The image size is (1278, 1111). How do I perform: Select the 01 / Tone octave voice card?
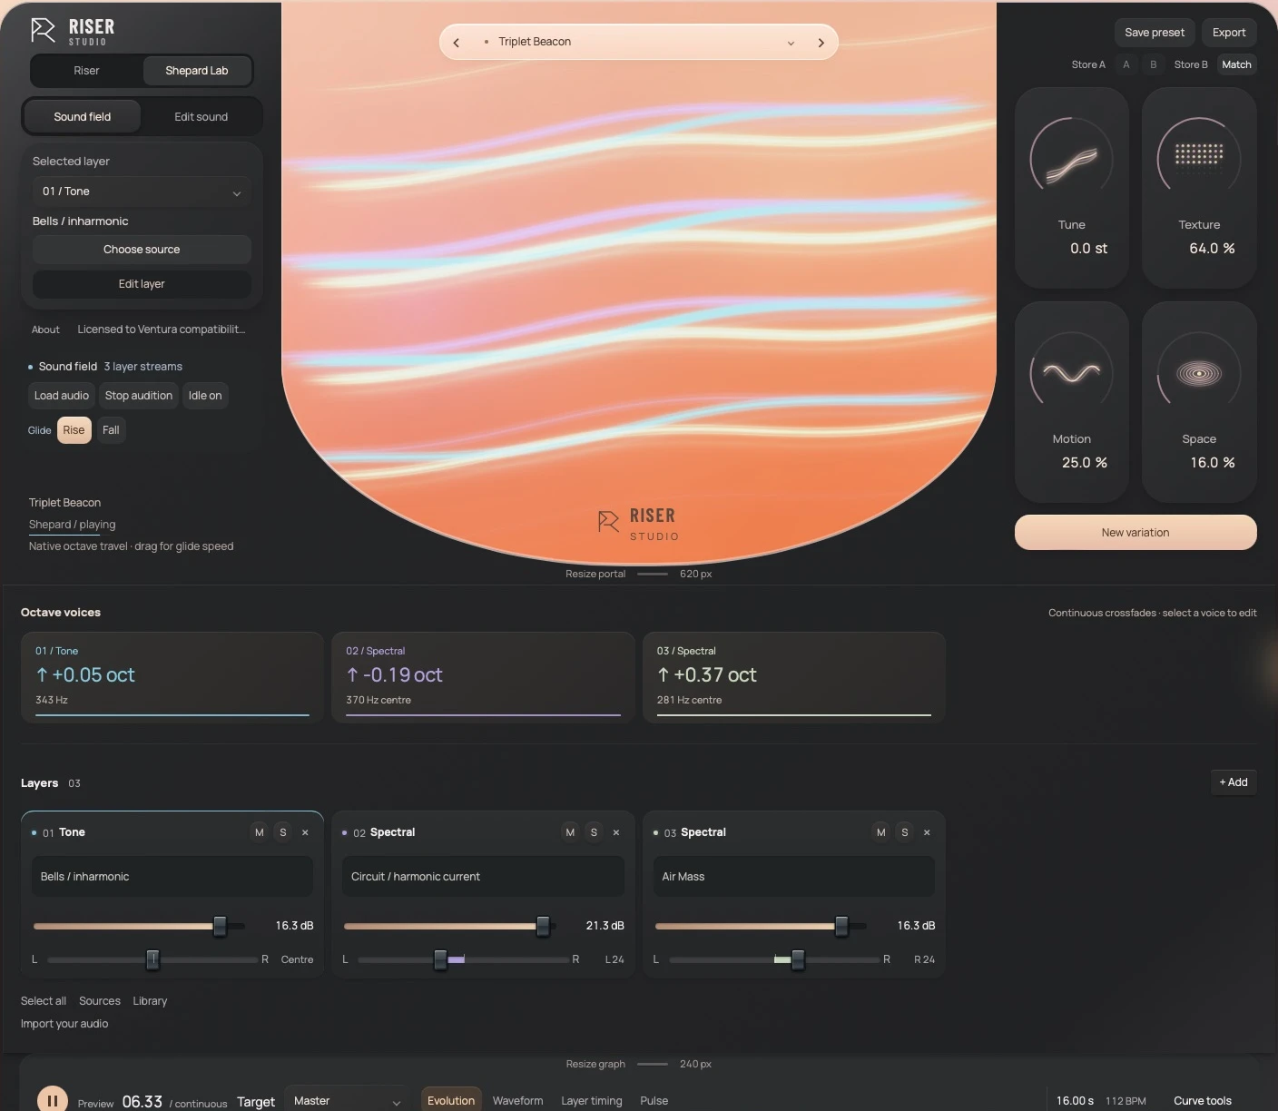[172, 678]
